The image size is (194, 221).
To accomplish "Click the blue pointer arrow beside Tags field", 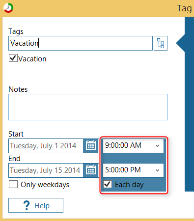I will 180,43.
